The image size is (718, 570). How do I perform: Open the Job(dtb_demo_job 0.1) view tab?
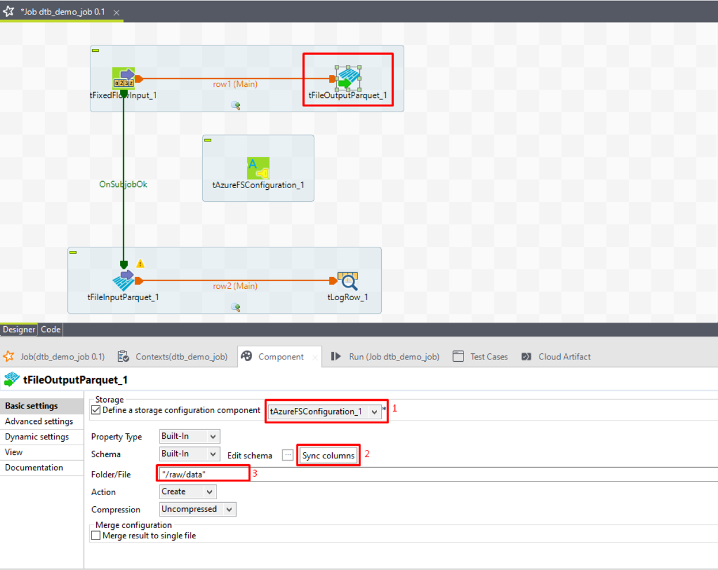[62, 357]
